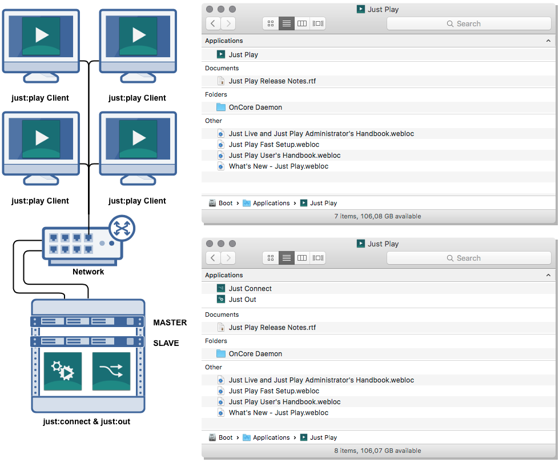Click Forward arrow in lower Just Play window
Viewport: 559px width, 462px height.
pyautogui.click(x=228, y=258)
